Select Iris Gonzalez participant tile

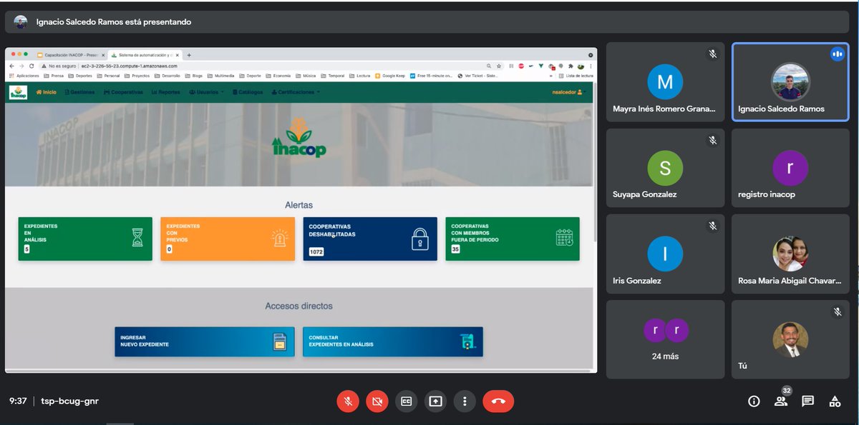(x=665, y=254)
